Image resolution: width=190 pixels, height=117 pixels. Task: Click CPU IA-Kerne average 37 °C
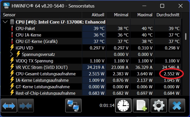click(174, 35)
